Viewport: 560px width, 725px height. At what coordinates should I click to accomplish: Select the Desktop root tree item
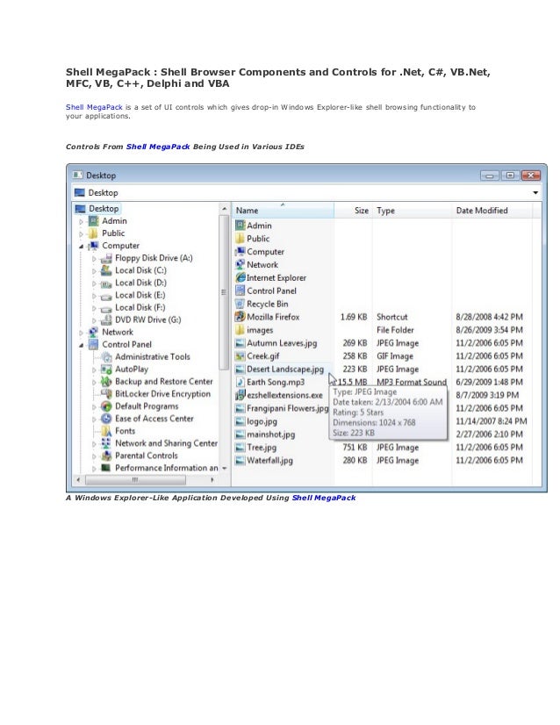(104, 209)
